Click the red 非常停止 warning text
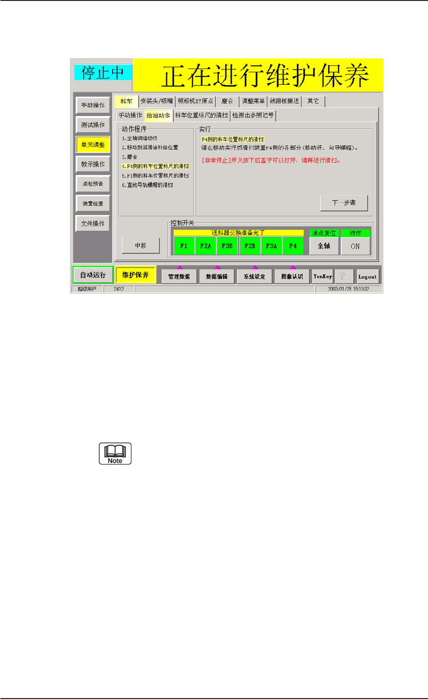This screenshot has height=699, width=428. point(271,161)
